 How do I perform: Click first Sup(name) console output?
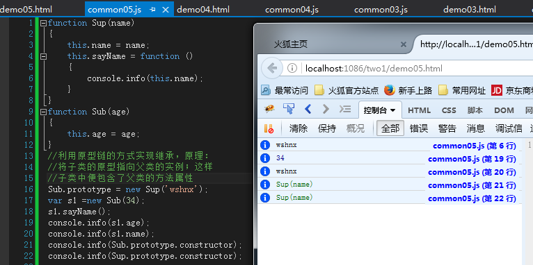[294, 185]
